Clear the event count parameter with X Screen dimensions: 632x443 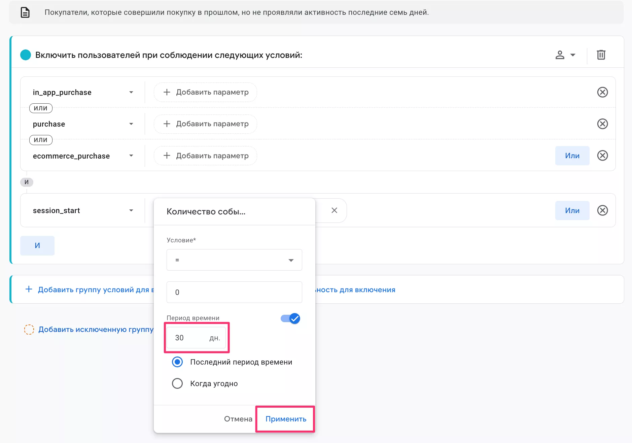point(334,210)
